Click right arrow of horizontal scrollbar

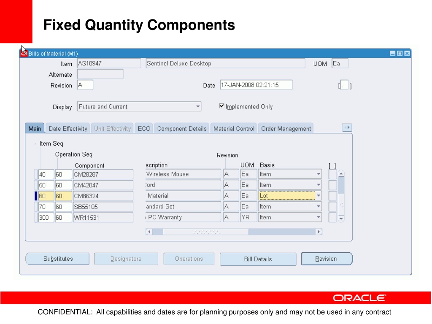click(x=319, y=232)
